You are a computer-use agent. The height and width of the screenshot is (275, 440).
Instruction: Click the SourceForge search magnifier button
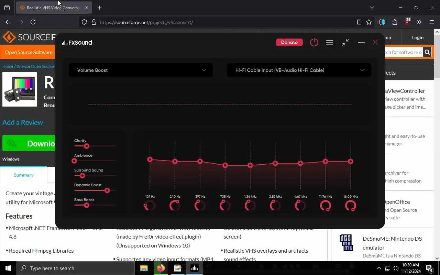[x=427, y=52]
